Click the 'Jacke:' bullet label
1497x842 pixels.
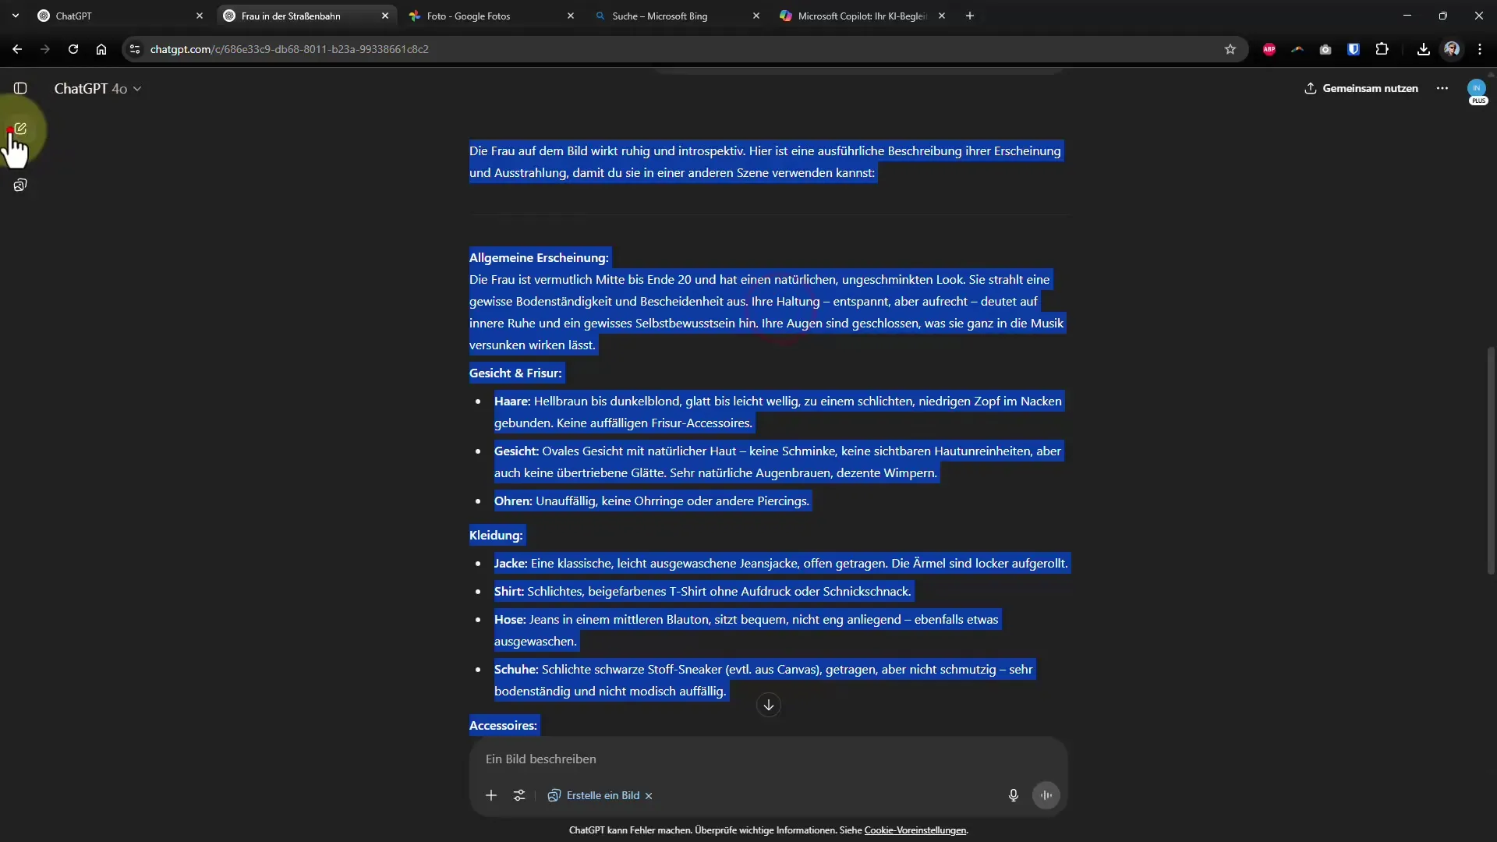(x=511, y=563)
